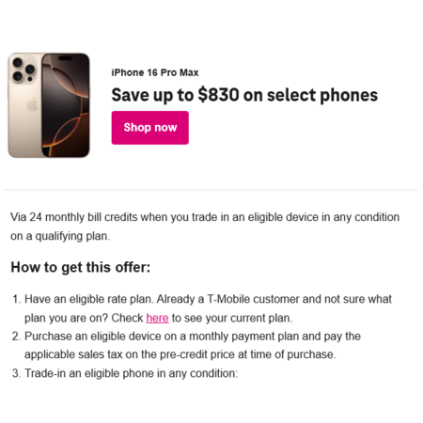Click the Shop now button
Screen dimensions: 423x423
point(149,128)
